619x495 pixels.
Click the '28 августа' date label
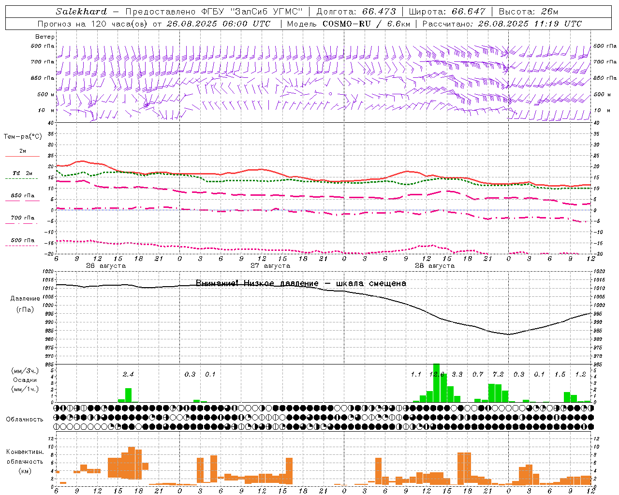tap(435, 266)
